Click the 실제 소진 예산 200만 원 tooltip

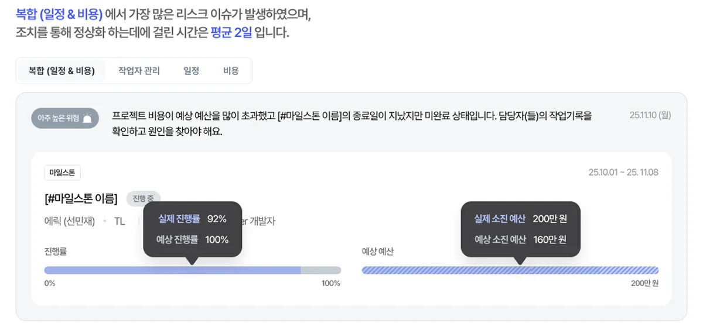[x=520, y=219]
